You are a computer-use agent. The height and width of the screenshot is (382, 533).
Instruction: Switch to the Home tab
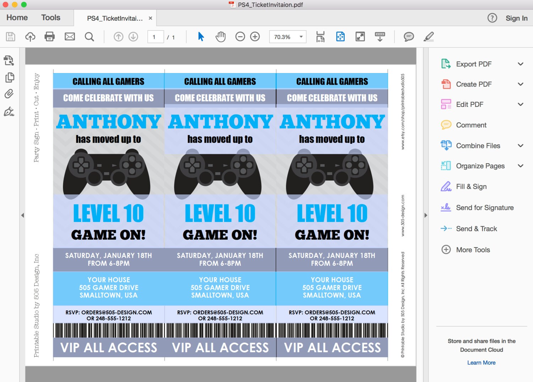17,17
